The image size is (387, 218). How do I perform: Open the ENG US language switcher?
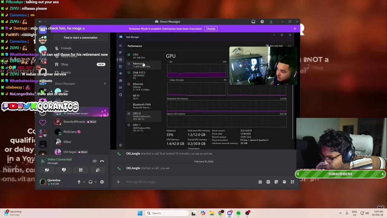point(355,213)
